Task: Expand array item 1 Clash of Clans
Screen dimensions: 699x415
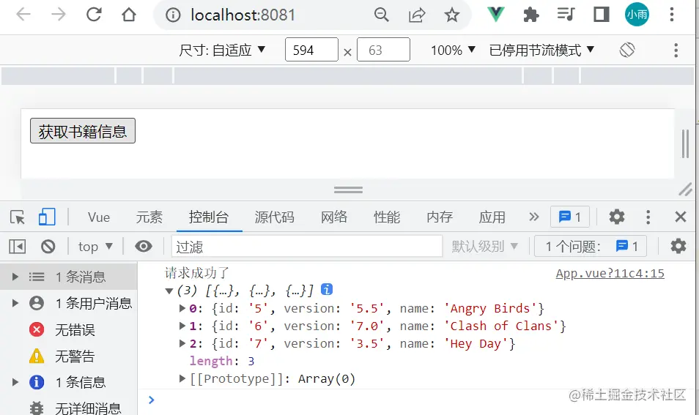Action: coord(182,326)
